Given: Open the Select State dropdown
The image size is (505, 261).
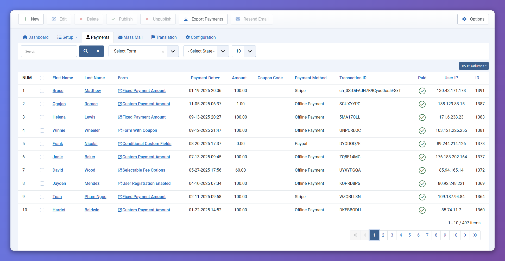Looking at the screenshot, I should (x=223, y=51).
